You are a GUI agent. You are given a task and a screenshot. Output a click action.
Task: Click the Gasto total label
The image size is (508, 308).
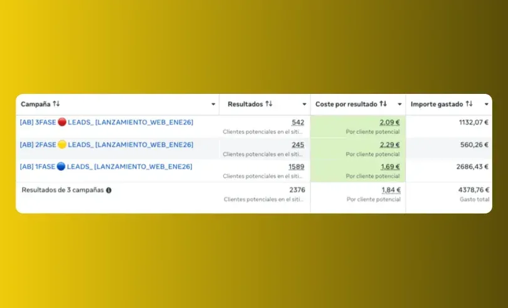[x=475, y=199]
